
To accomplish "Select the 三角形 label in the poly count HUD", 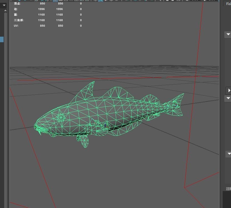I will (19, 20).
